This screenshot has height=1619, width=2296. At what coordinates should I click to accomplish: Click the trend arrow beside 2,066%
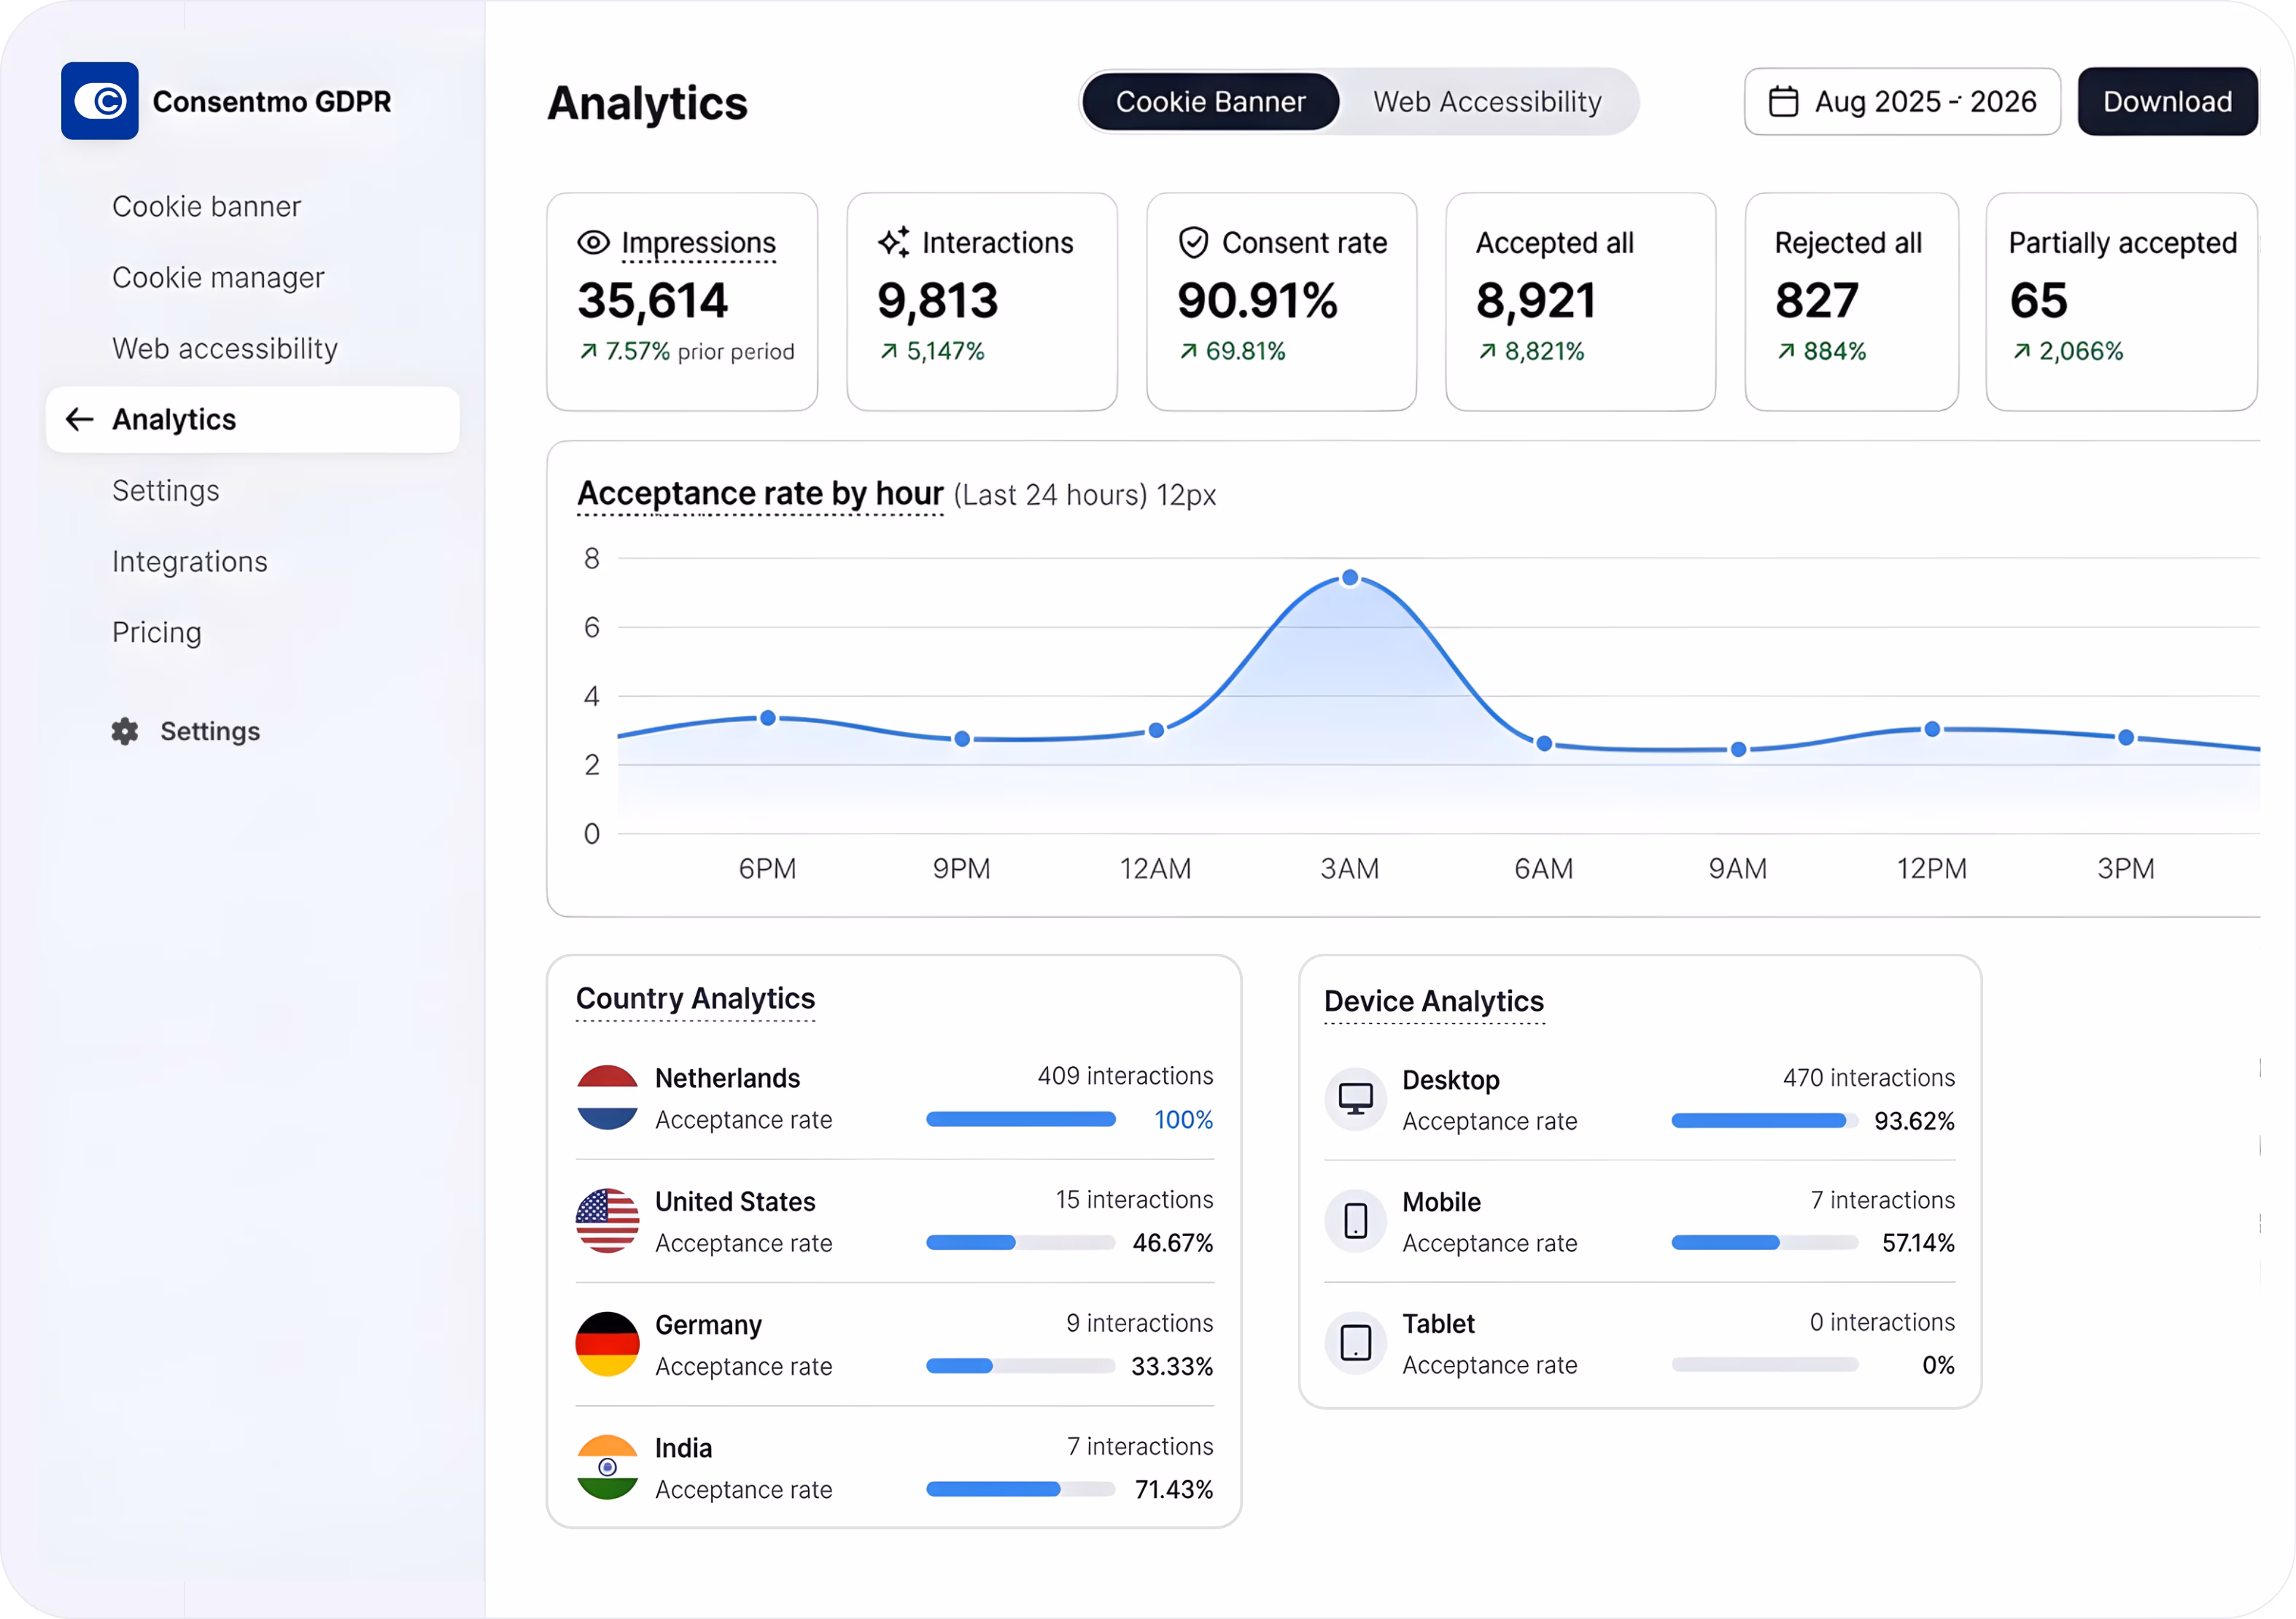point(2021,351)
